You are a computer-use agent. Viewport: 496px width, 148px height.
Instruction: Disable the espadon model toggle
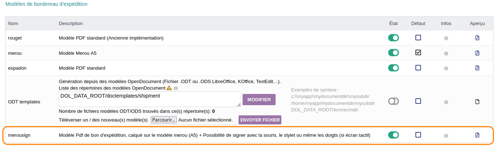point(393,68)
